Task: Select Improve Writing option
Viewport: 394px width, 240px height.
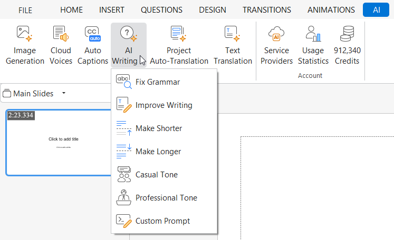Action: [164, 105]
